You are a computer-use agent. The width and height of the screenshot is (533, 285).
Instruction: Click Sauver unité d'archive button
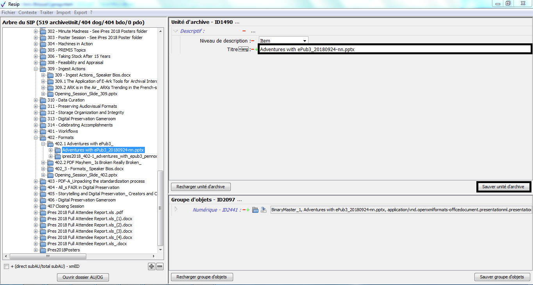click(x=503, y=187)
